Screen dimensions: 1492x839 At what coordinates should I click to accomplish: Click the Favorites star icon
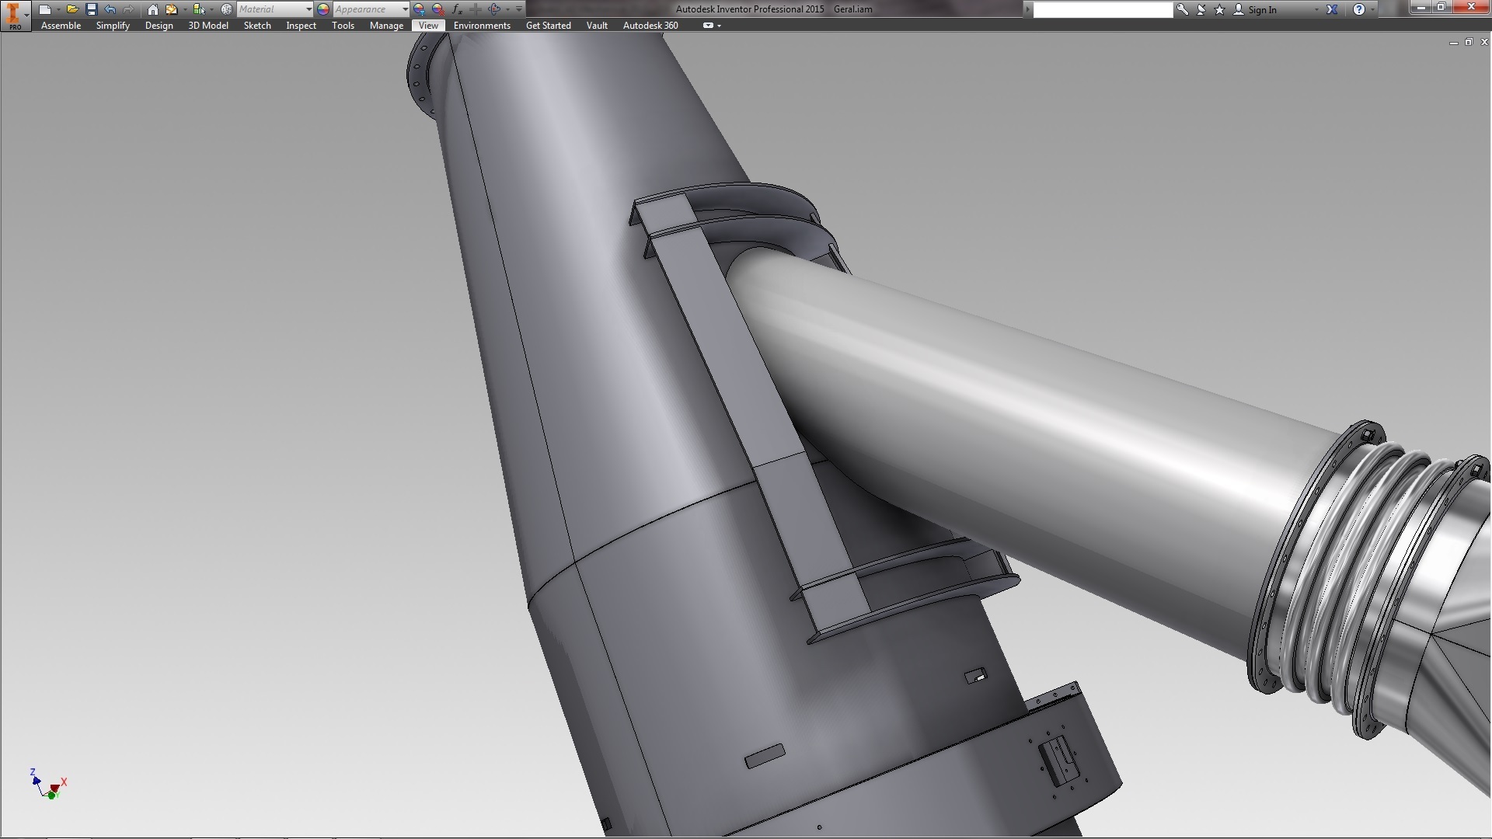(x=1219, y=9)
